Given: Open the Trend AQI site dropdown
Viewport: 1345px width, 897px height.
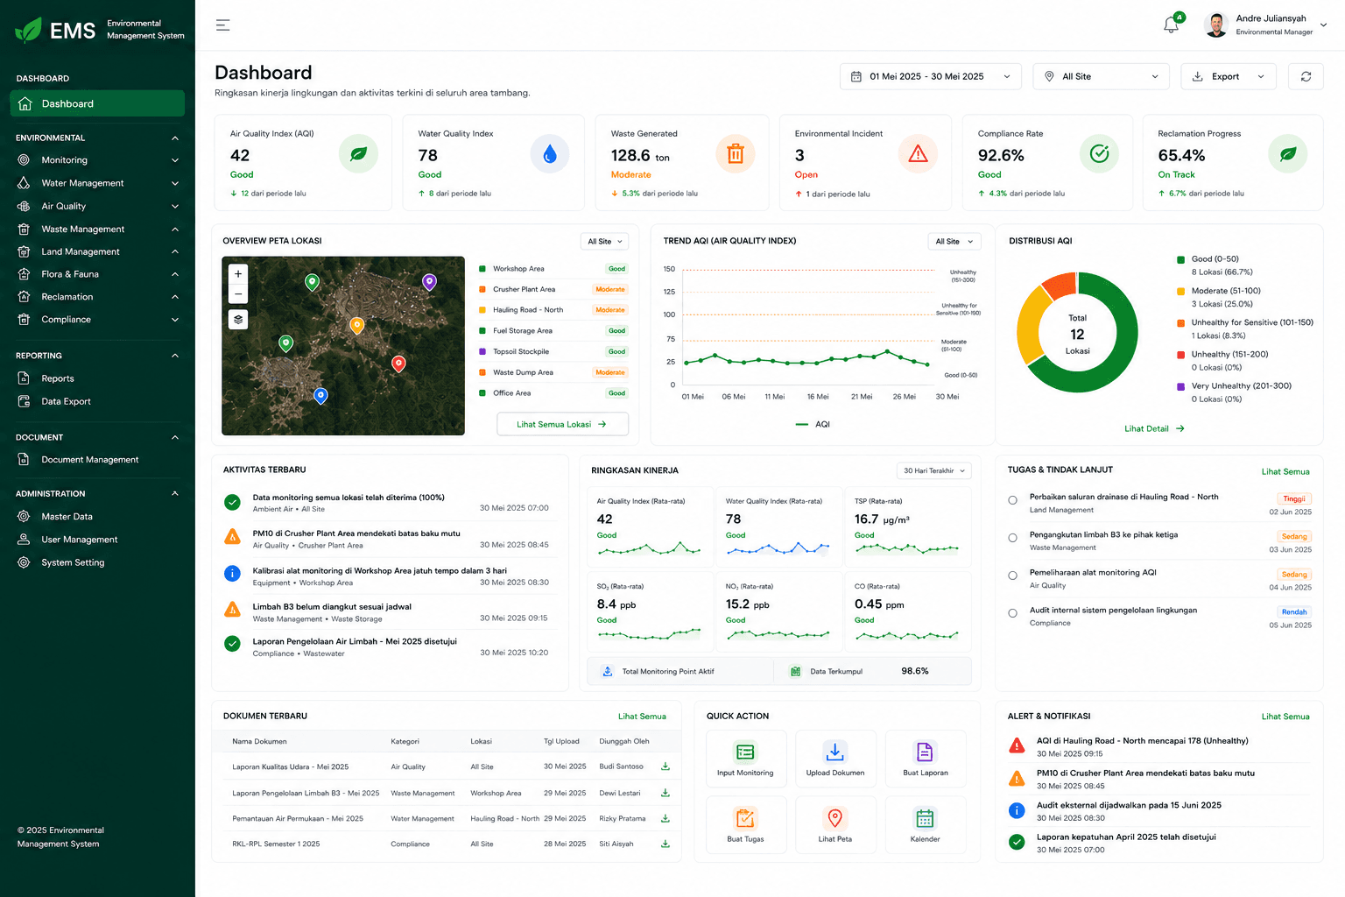Looking at the screenshot, I should [x=954, y=241].
